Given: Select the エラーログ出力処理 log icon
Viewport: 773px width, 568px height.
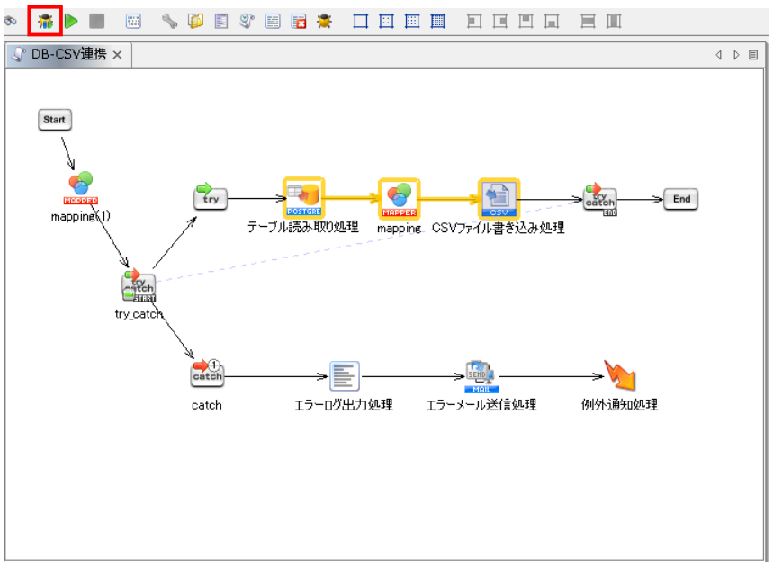Looking at the screenshot, I should [x=344, y=376].
